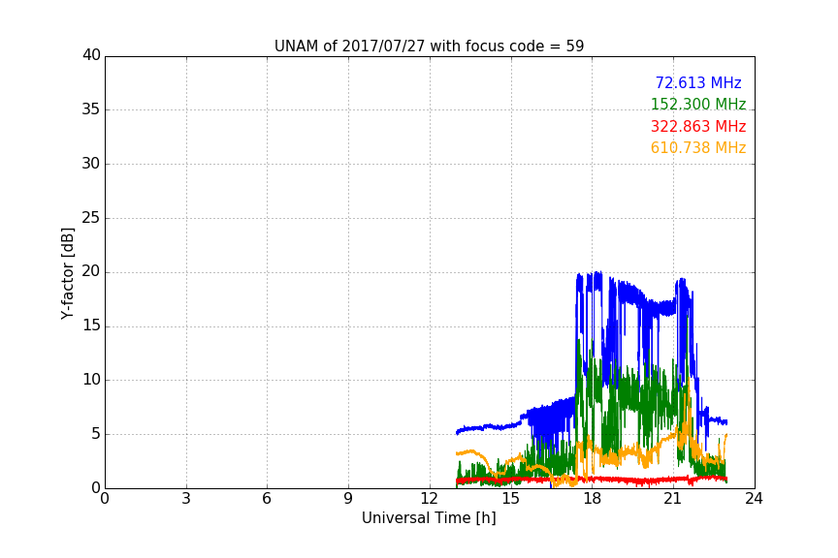Click x-axis tick label 18

(593, 499)
